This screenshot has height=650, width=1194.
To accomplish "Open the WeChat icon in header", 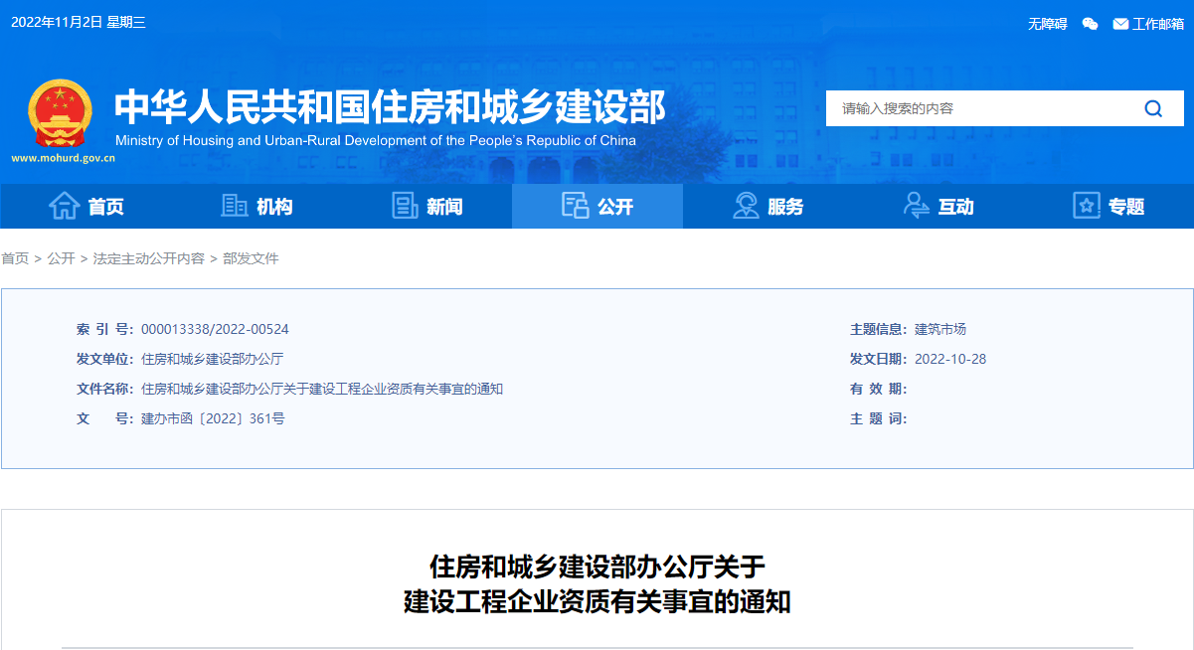I will (1090, 24).
